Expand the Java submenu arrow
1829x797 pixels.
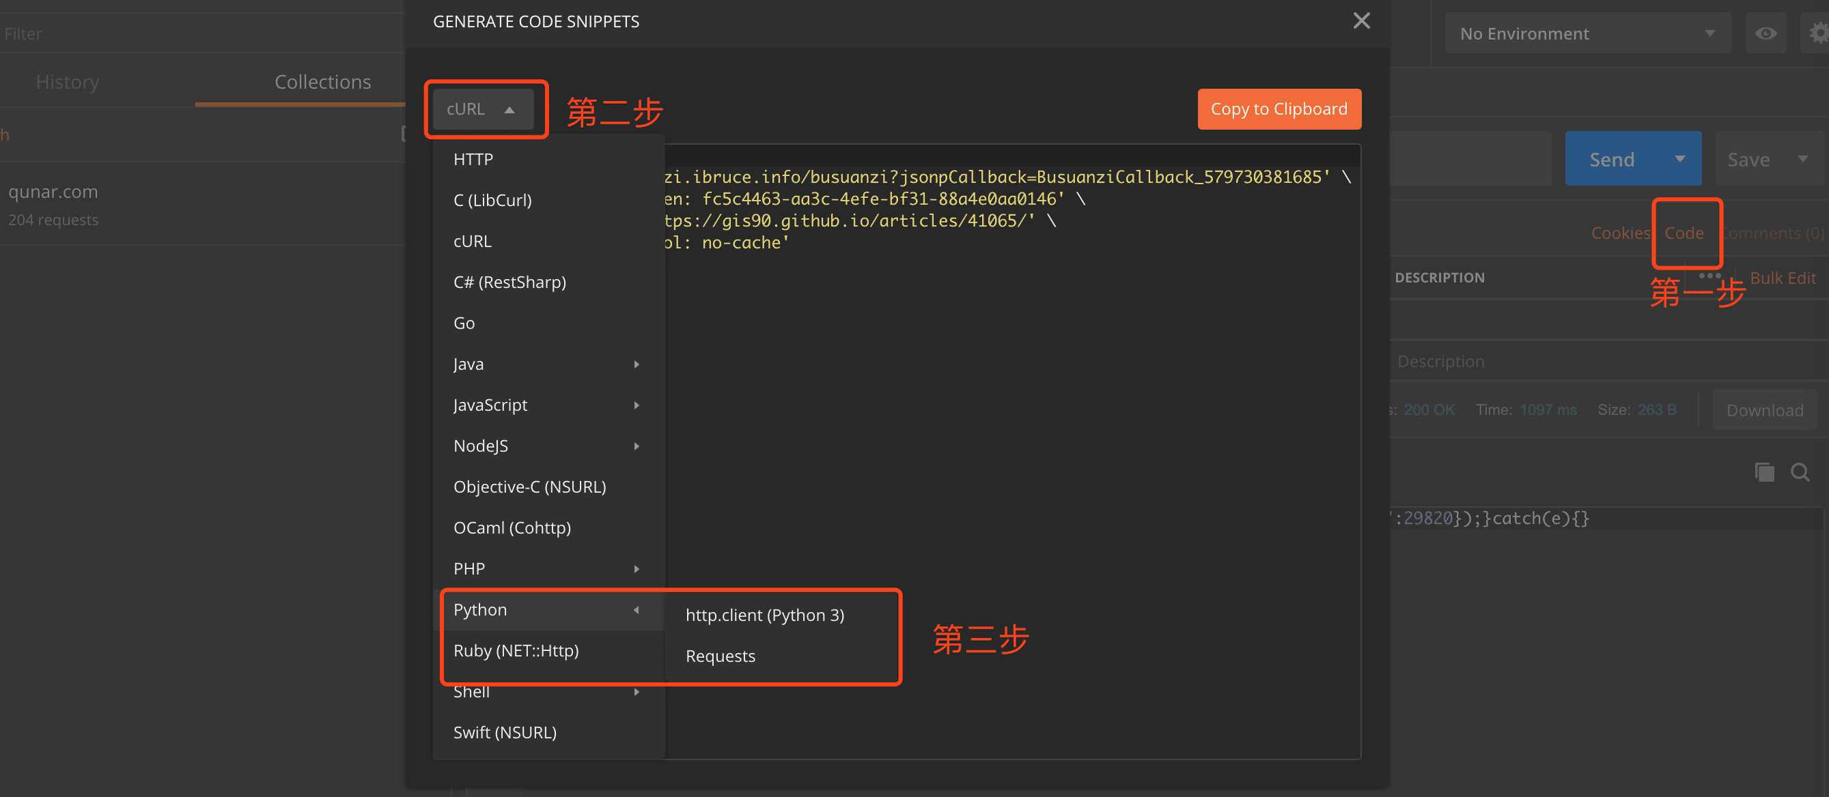coord(636,364)
